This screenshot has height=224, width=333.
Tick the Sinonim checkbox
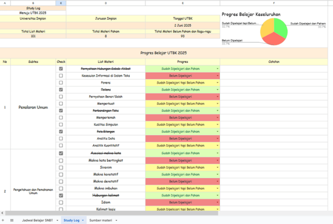(60, 167)
